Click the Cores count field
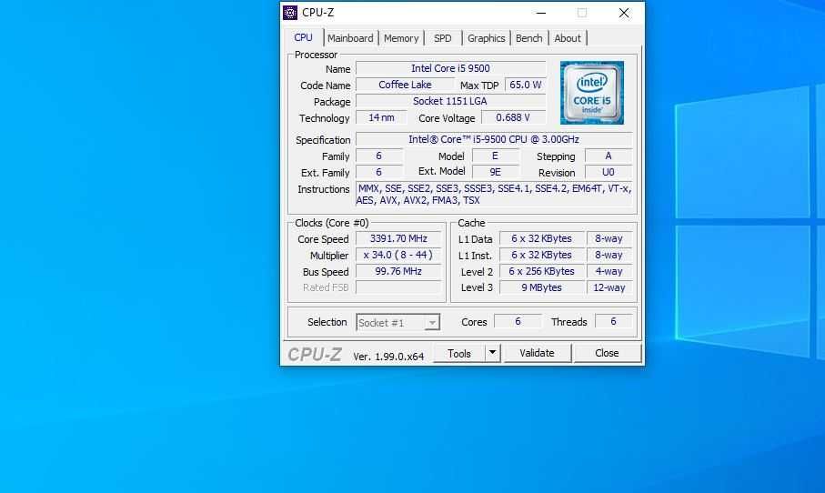 [x=518, y=321]
